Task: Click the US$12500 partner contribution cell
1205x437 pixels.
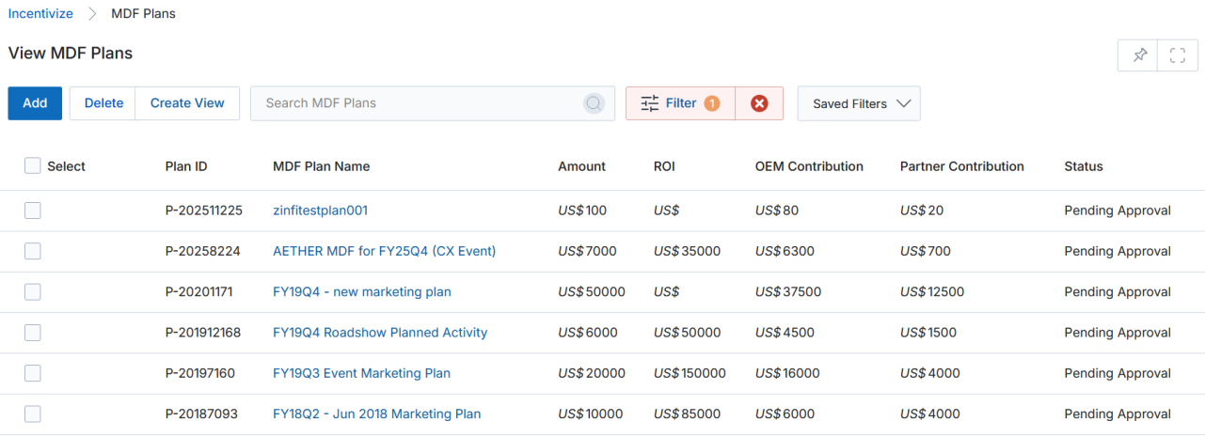Action: coord(932,291)
